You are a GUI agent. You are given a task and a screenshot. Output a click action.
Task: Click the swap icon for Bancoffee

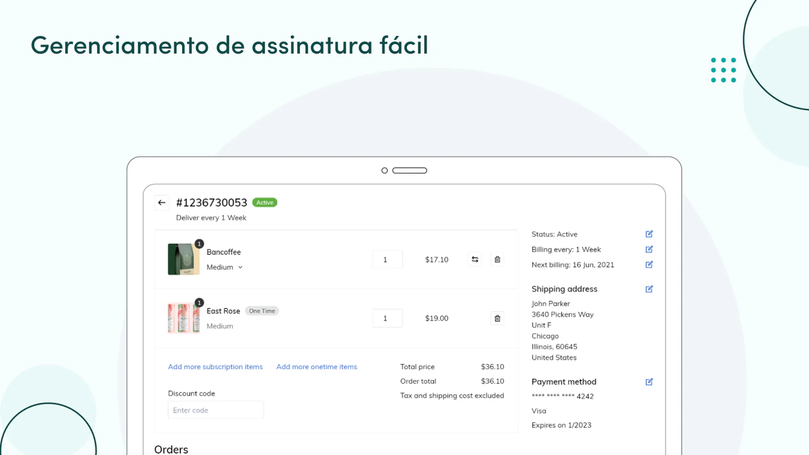(475, 259)
